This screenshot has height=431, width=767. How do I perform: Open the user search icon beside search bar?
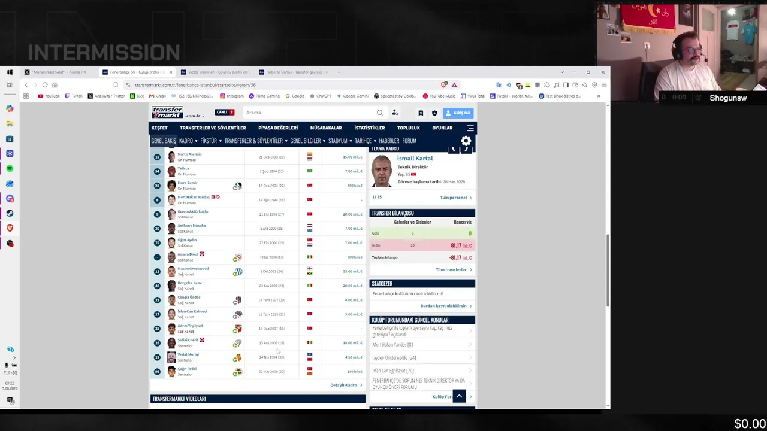pyautogui.click(x=395, y=113)
